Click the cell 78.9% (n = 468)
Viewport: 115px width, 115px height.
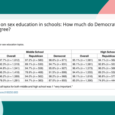34,72
